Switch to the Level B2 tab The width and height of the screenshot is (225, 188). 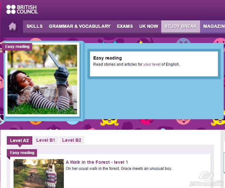point(72,140)
